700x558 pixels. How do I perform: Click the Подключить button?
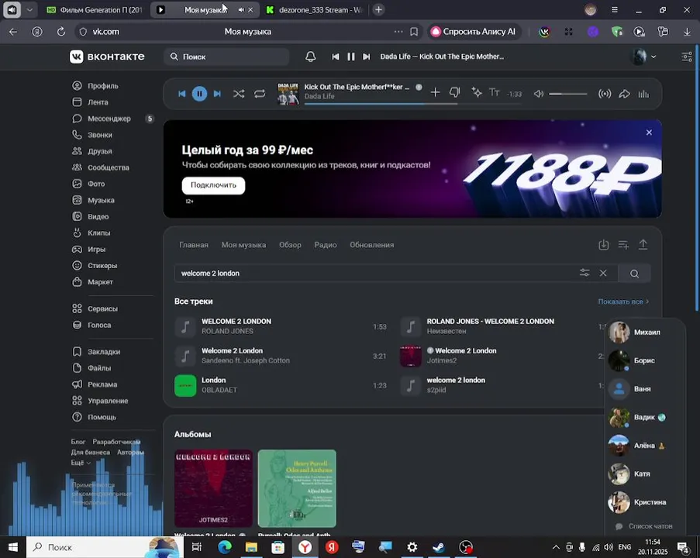(213, 185)
